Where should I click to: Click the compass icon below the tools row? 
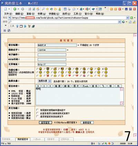(9, 30)
